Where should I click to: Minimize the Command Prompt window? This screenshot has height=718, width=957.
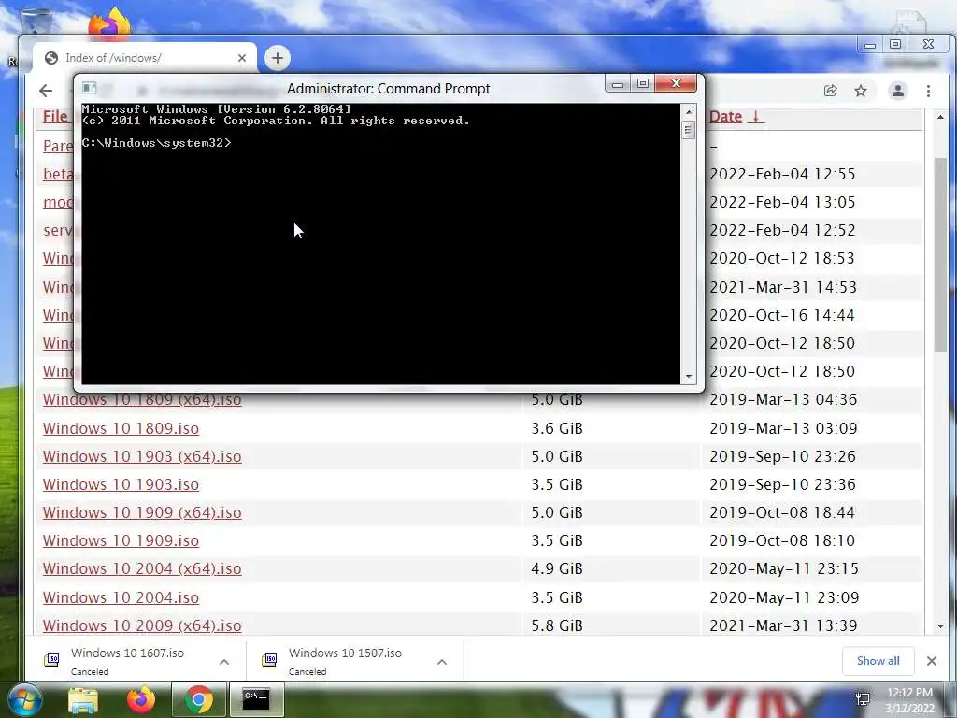(618, 83)
